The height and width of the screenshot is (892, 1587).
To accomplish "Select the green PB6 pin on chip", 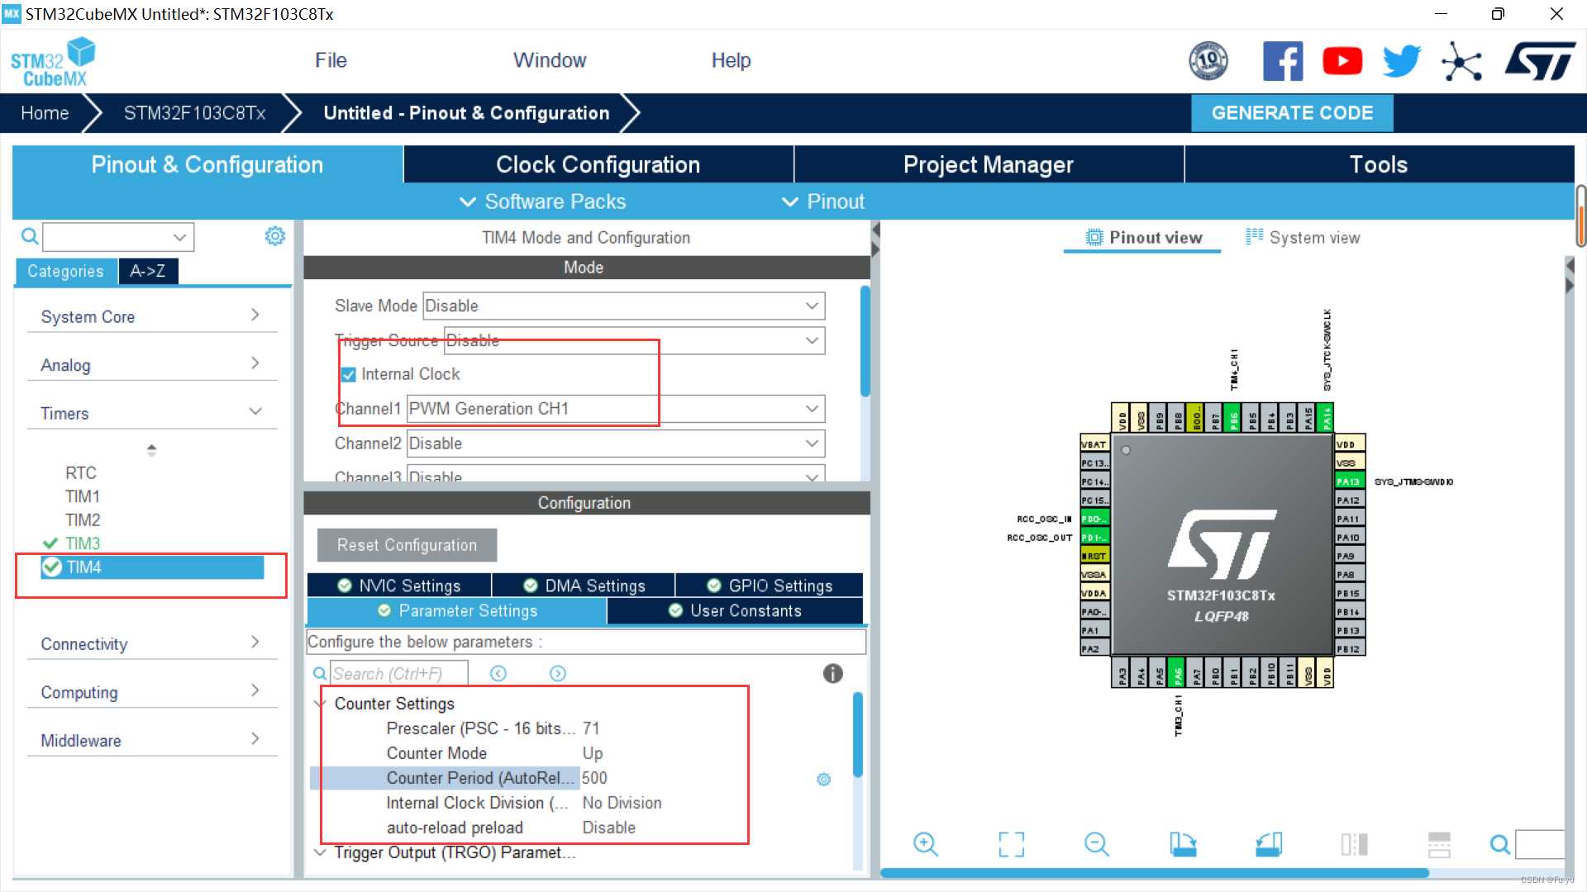I will [1233, 419].
